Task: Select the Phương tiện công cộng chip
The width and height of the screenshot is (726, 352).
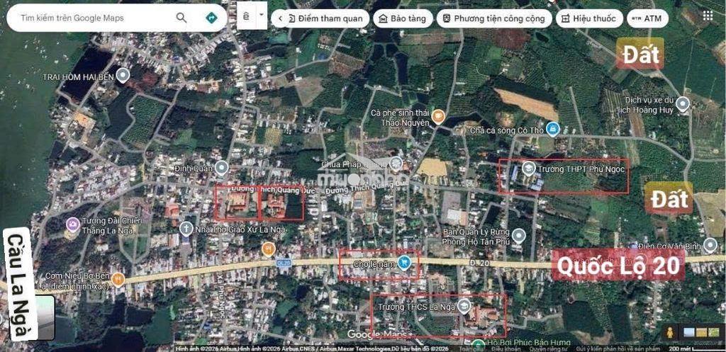Action: [494, 18]
